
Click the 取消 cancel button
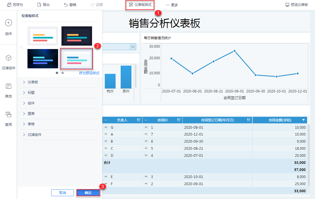pyautogui.click(x=63, y=192)
